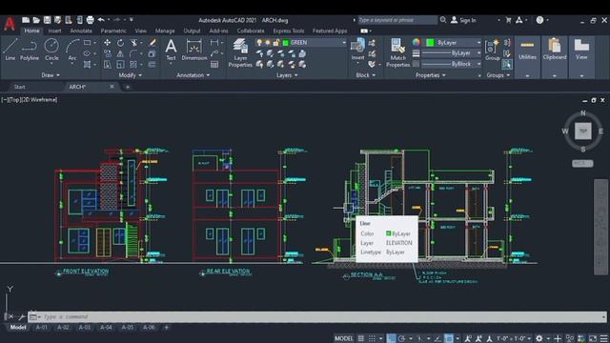Toggle the GREEN layer freeze sun icon
Viewport: 610px width, 343px height.
pyautogui.click(x=268, y=42)
